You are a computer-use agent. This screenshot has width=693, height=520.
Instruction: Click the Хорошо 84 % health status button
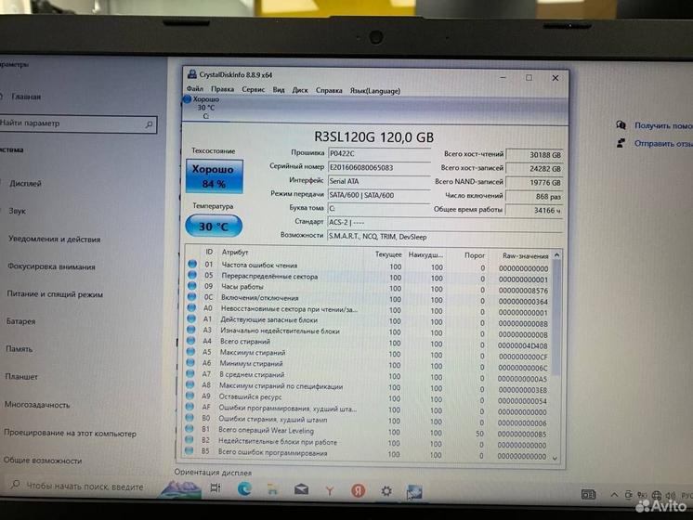[215, 176]
